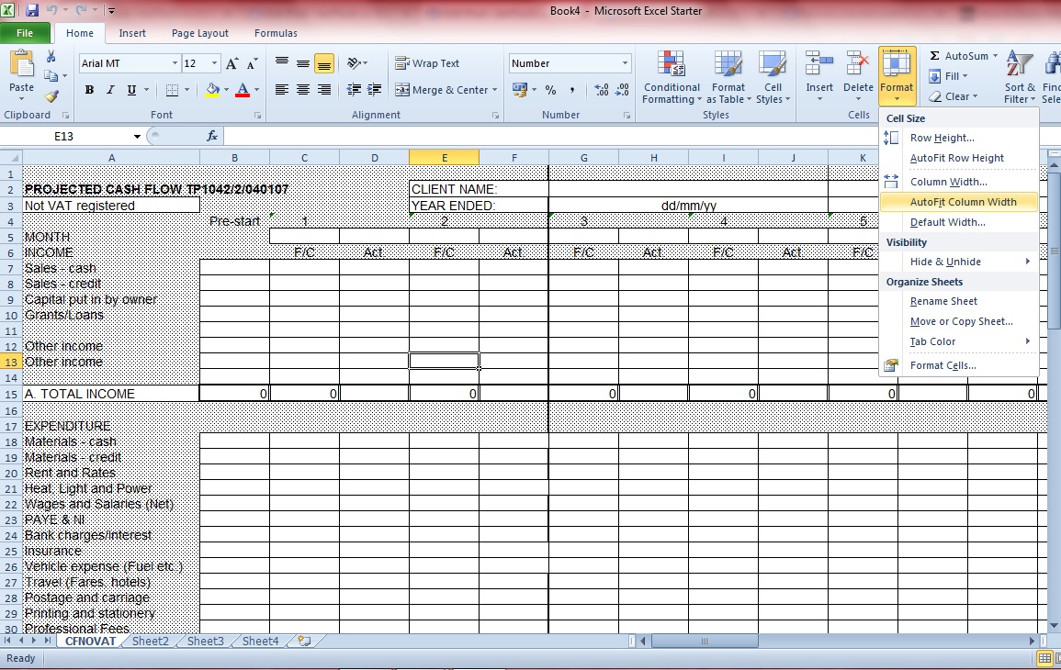
Task: Click the Format Painter brush icon
Action: [51, 96]
